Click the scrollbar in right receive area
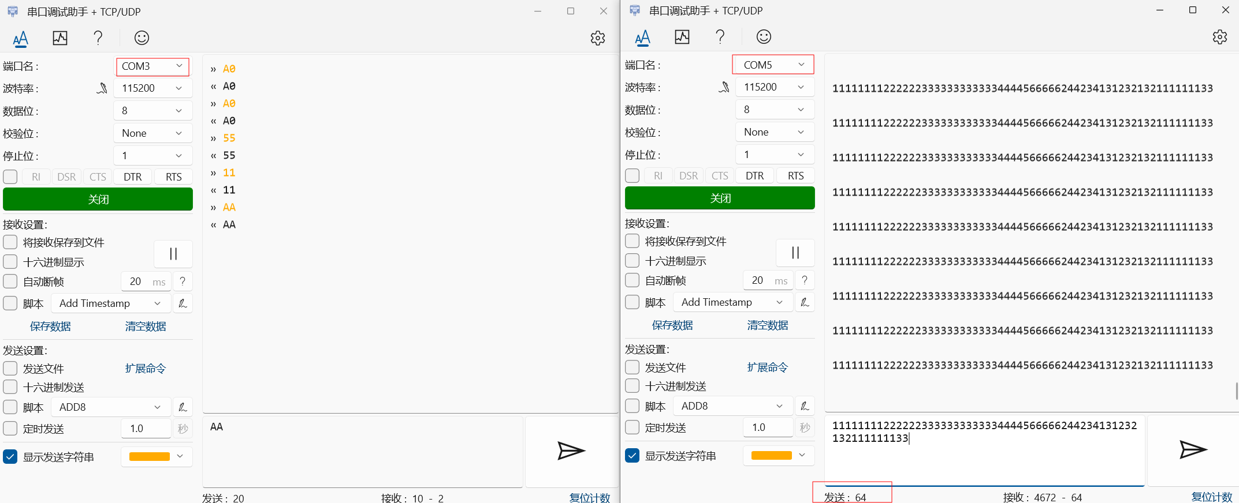The height and width of the screenshot is (503, 1239). click(x=1237, y=391)
